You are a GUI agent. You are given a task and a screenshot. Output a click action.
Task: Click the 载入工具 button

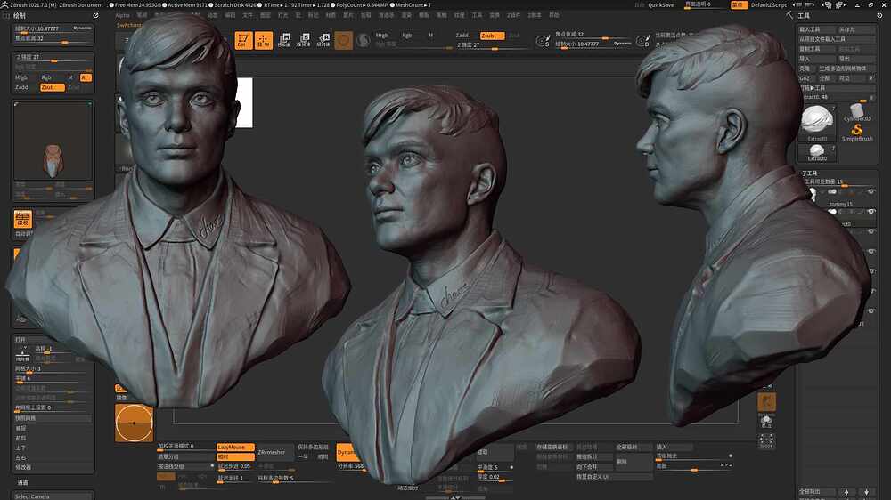click(816, 29)
